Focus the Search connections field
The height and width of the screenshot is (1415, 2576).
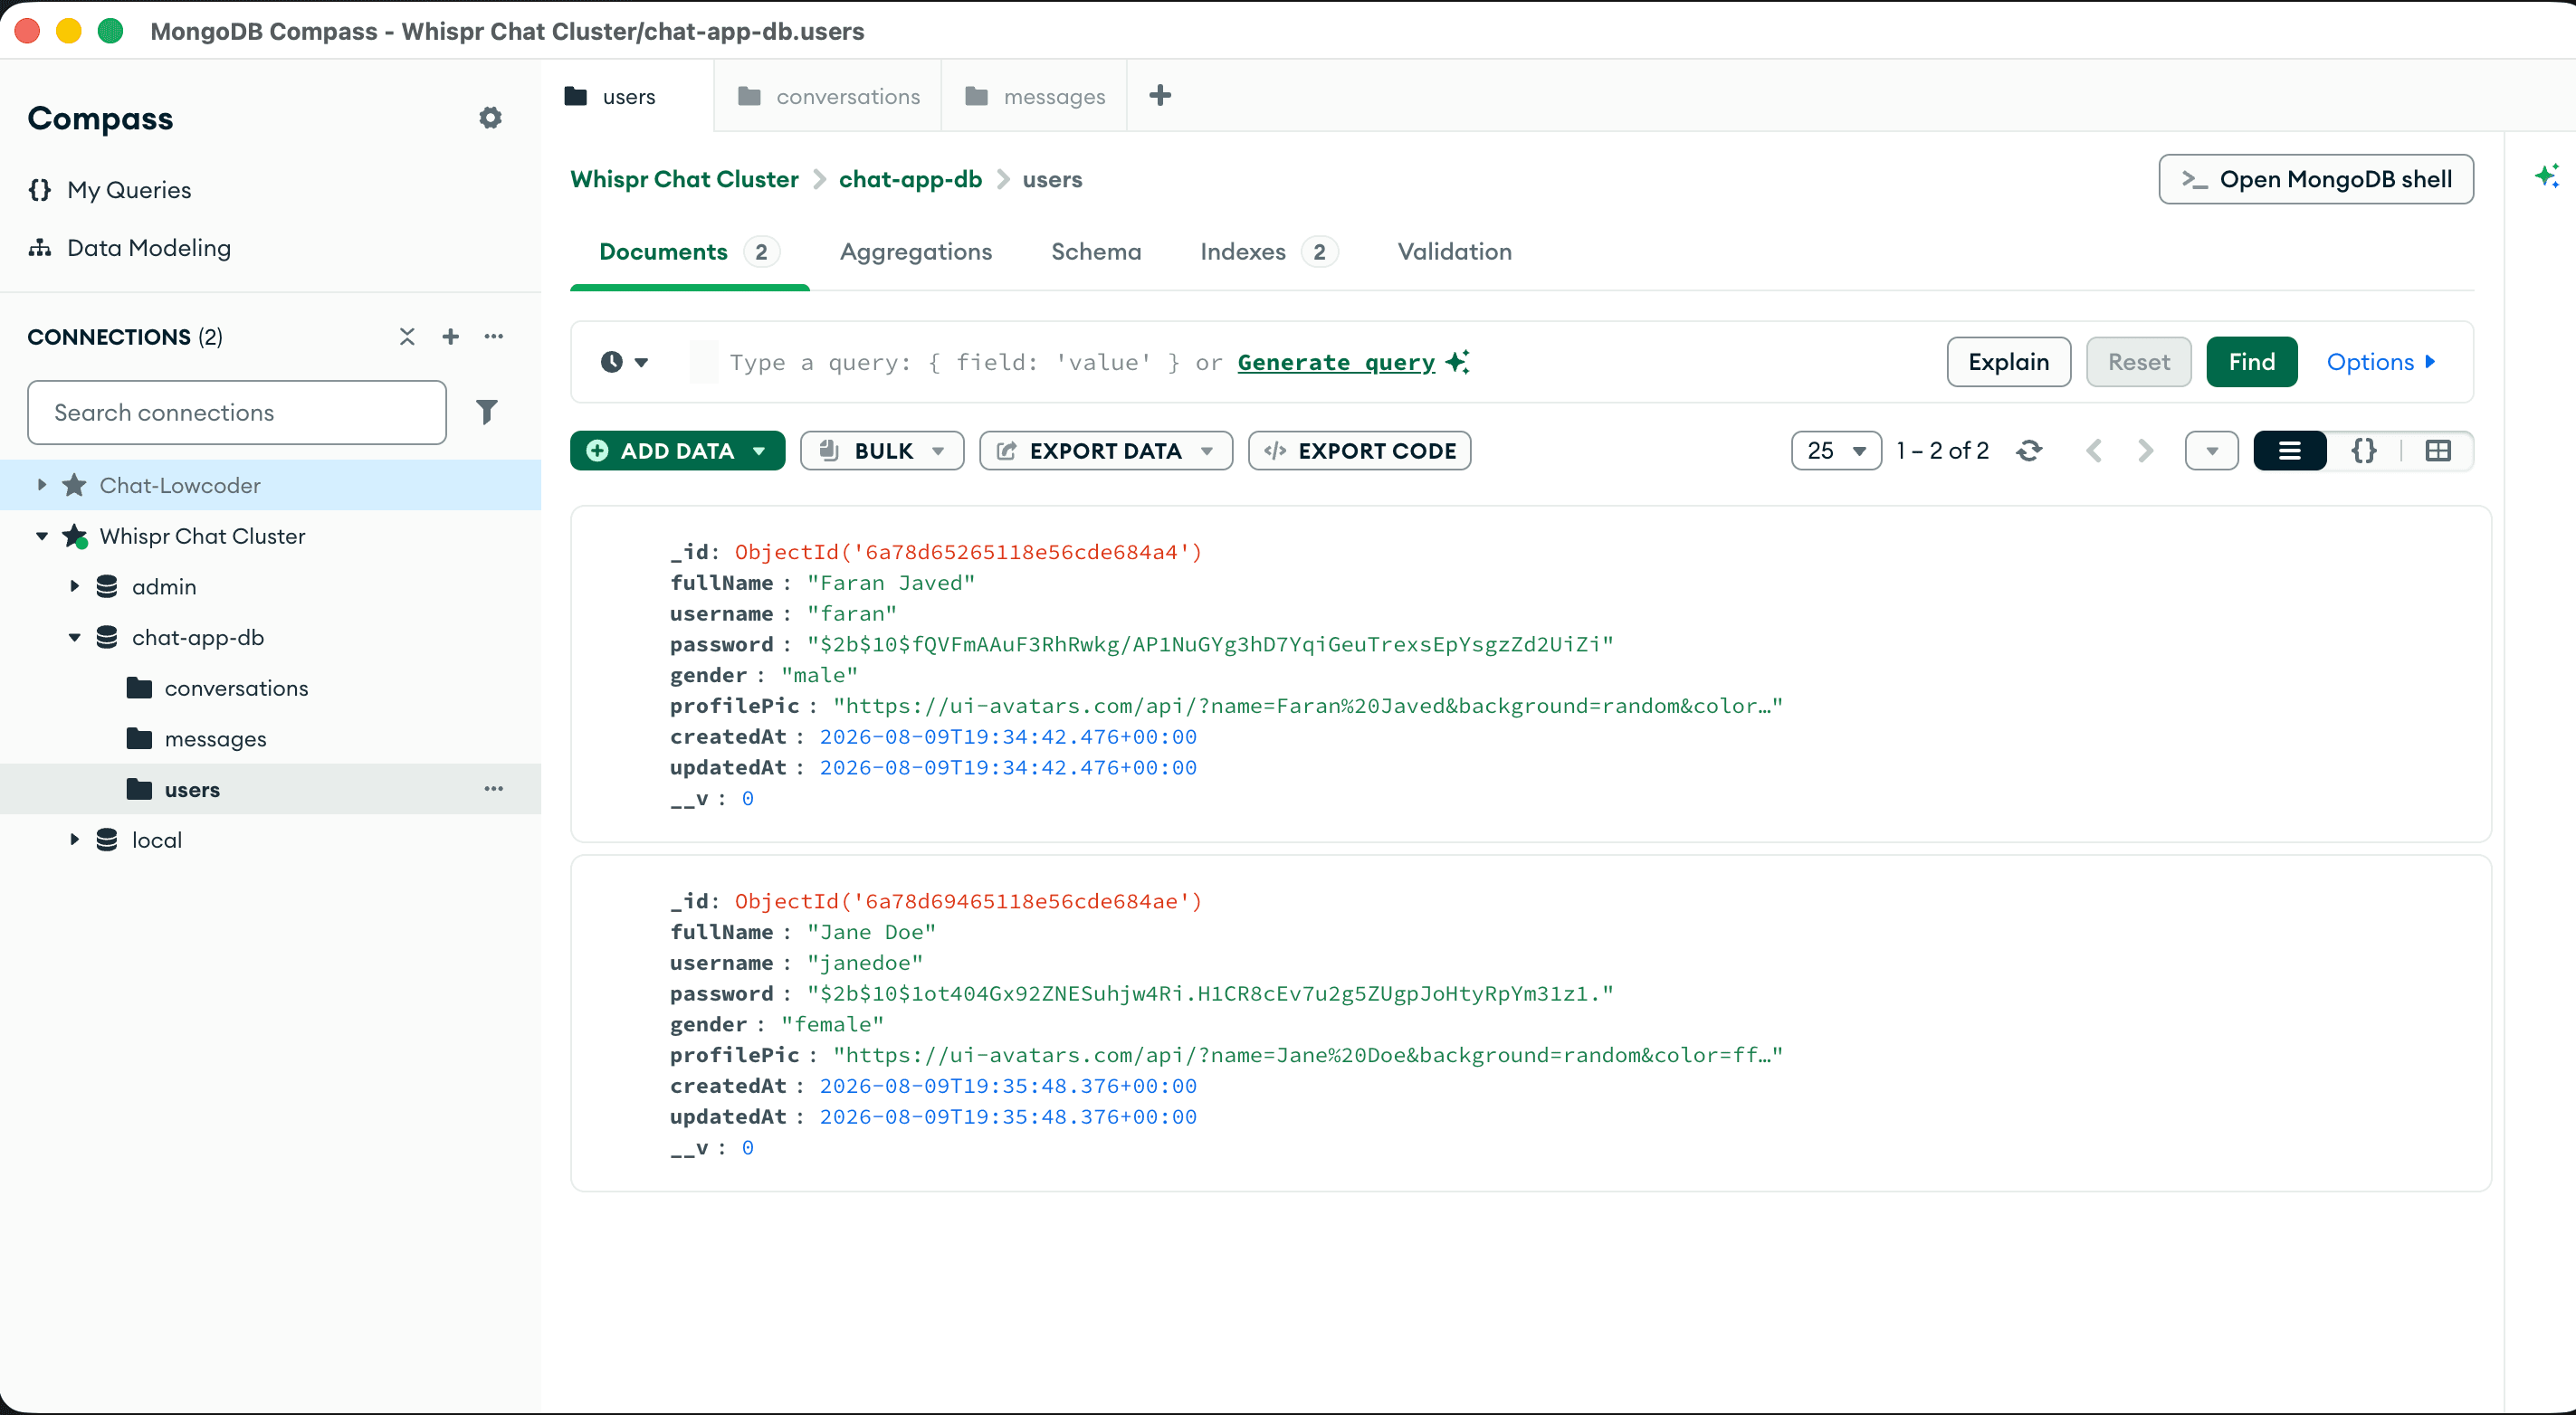(x=237, y=413)
